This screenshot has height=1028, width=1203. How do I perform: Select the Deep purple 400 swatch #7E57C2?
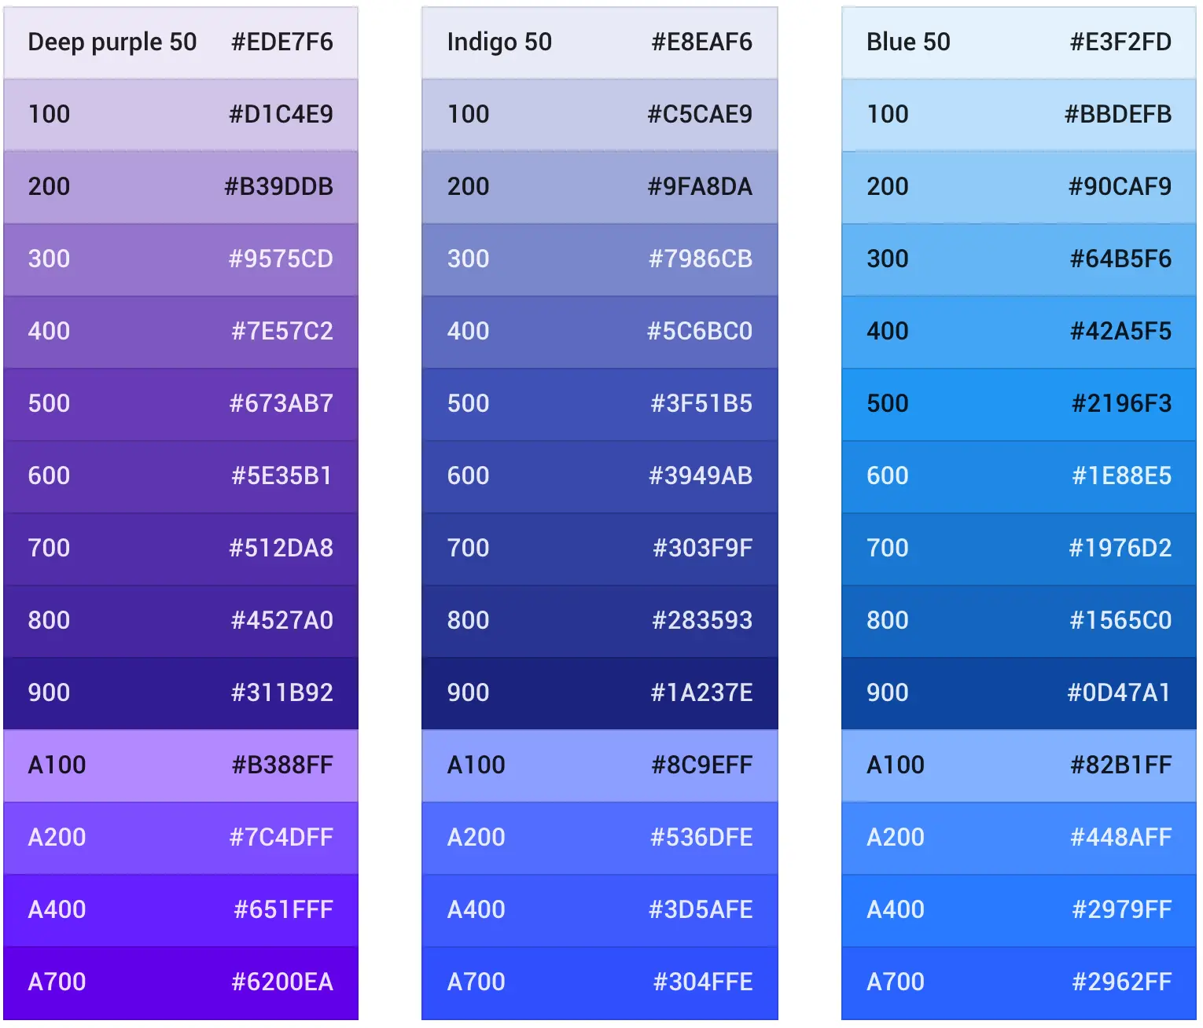click(x=181, y=332)
